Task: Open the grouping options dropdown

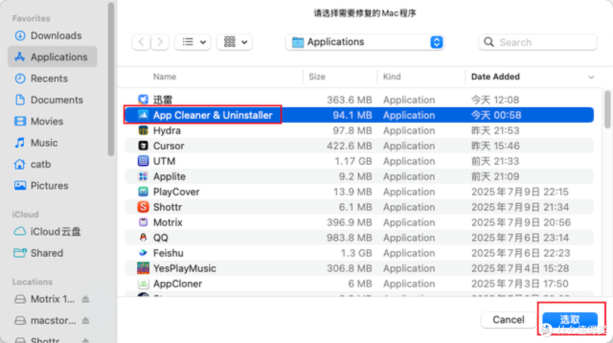Action: pyautogui.click(x=234, y=42)
